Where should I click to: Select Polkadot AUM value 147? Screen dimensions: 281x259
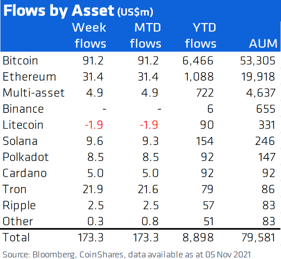(267, 157)
